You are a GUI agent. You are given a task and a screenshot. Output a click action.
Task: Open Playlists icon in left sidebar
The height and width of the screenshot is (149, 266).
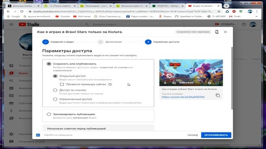[x=11, y=81]
